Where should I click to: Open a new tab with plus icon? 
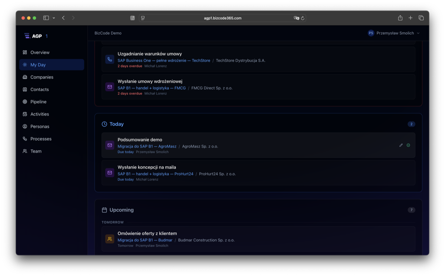[411, 18]
